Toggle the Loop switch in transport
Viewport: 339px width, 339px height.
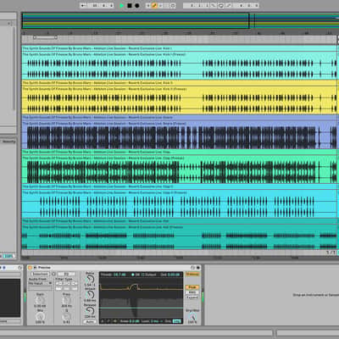(221, 5)
